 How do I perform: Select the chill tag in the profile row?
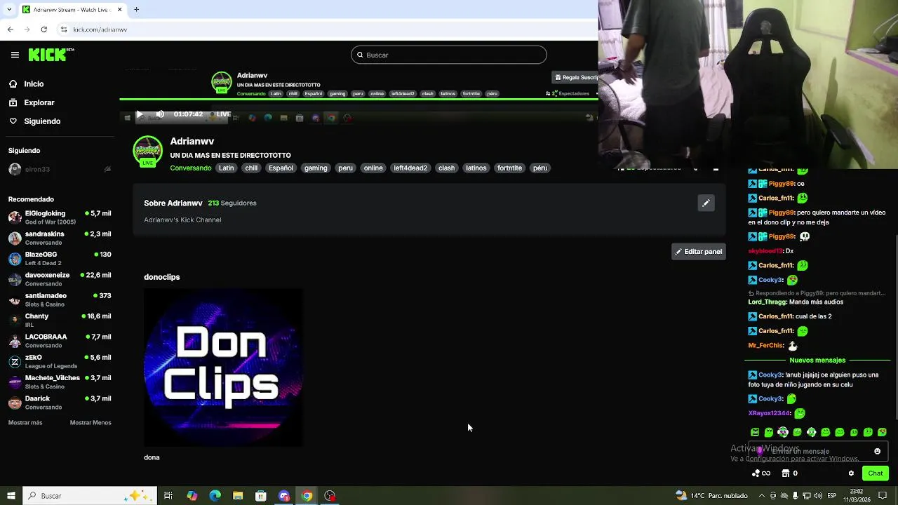pos(251,168)
